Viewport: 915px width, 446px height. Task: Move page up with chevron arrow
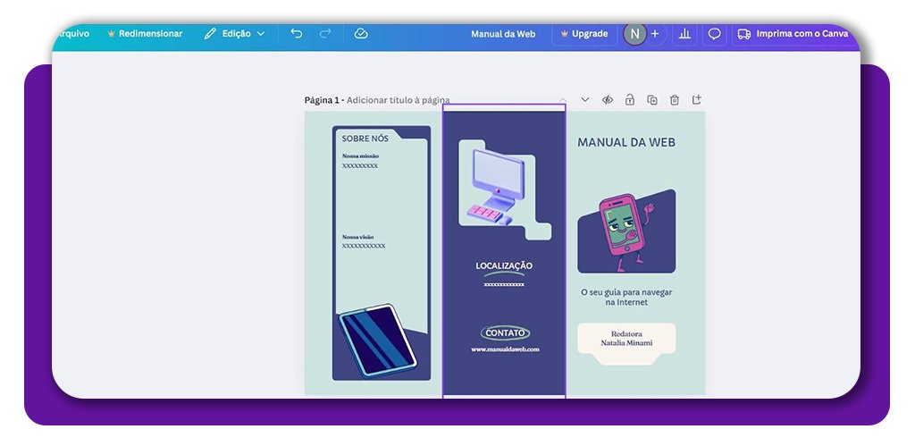[563, 100]
